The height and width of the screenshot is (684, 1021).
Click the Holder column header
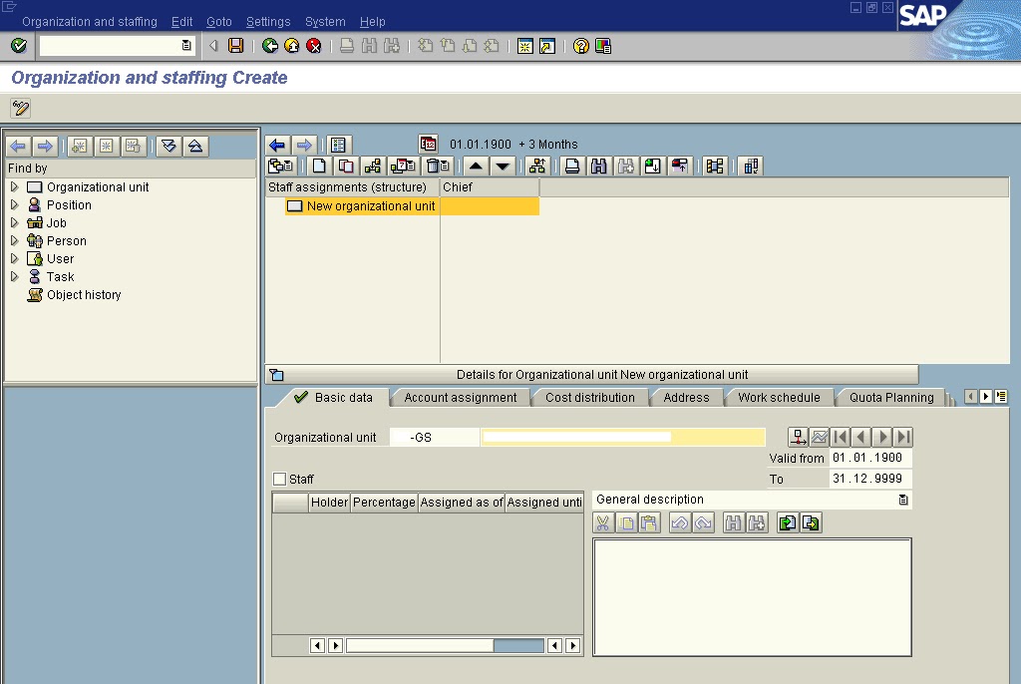tap(329, 503)
